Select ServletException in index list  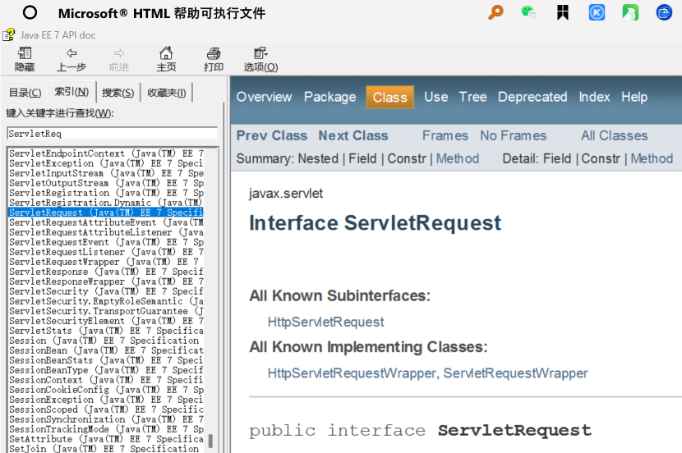click(106, 163)
